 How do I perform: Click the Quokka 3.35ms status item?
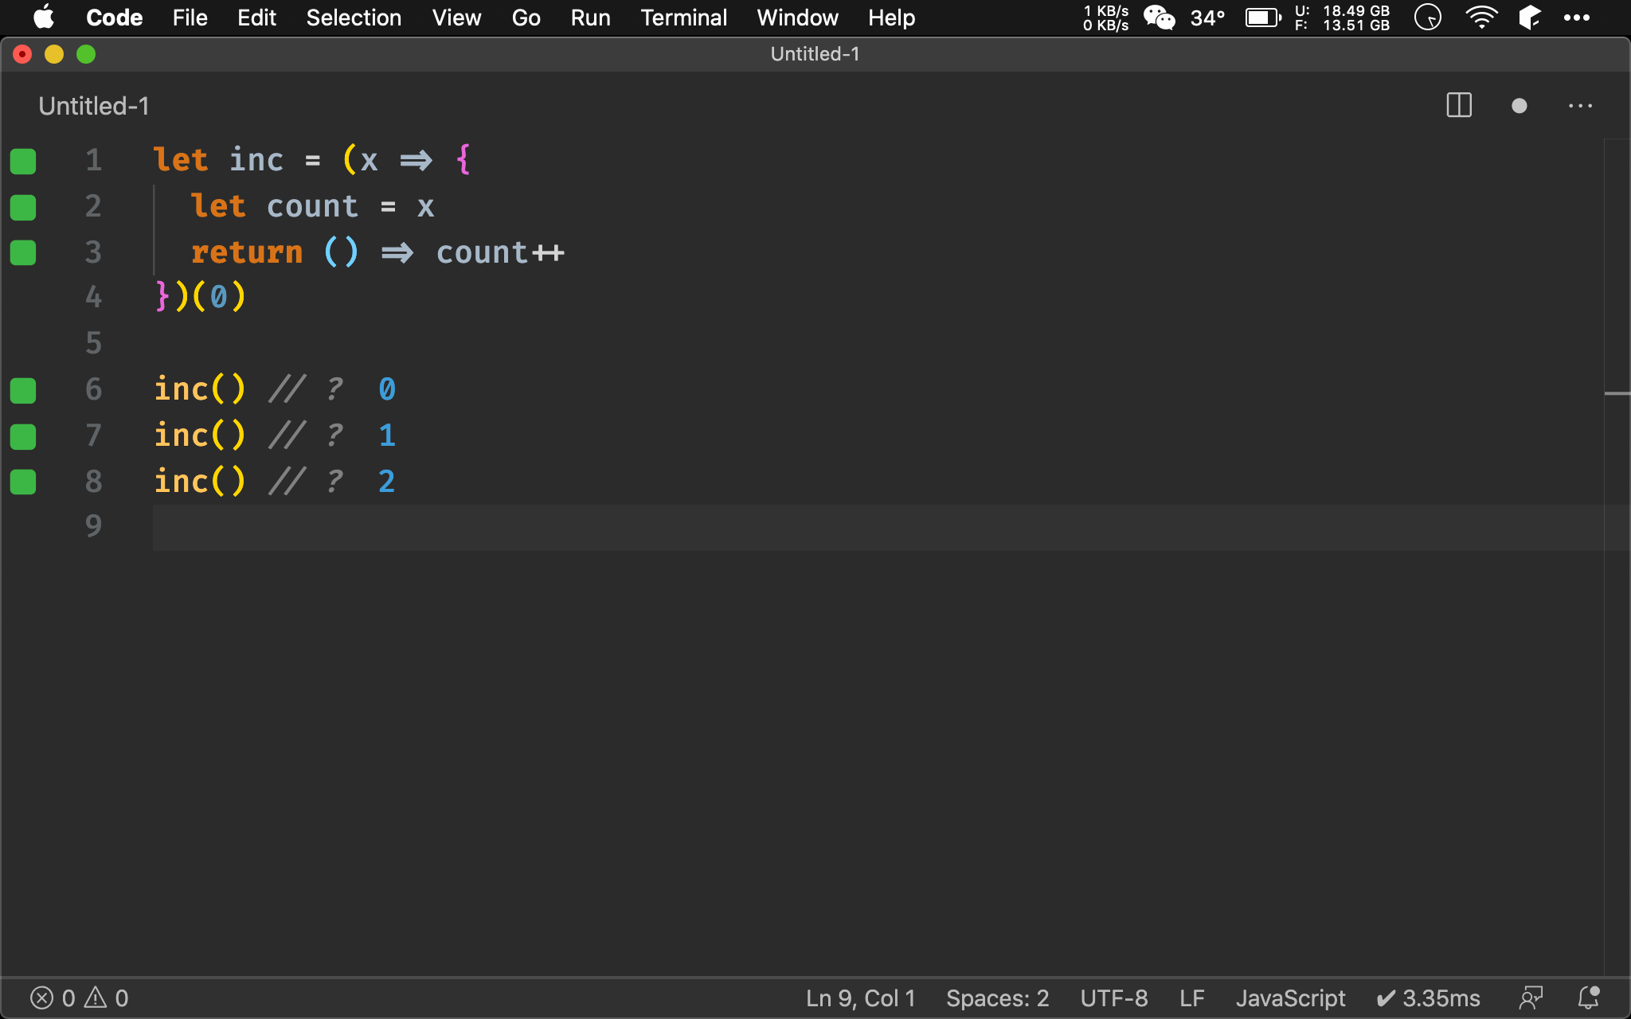pyautogui.click(x=1428, y=998)
